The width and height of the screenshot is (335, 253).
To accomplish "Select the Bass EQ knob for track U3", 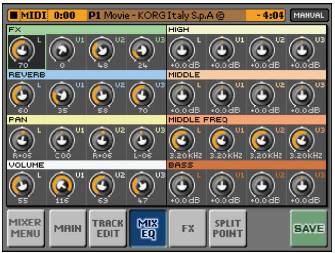I will pos(302,185).
